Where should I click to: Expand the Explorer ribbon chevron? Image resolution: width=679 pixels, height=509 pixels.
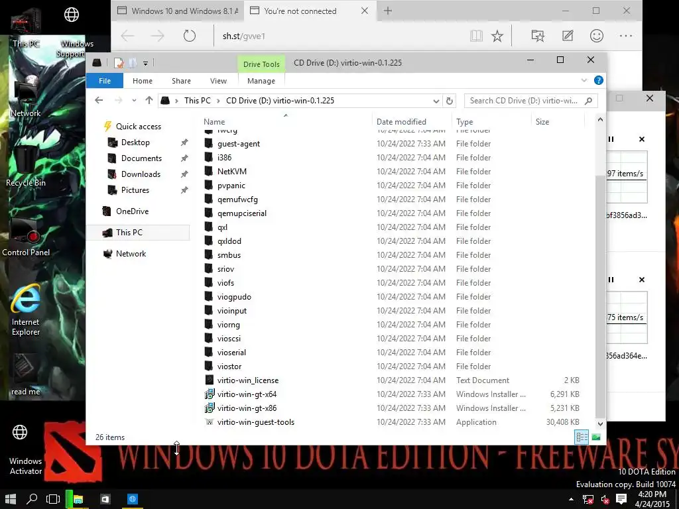[x=584, y=80]
